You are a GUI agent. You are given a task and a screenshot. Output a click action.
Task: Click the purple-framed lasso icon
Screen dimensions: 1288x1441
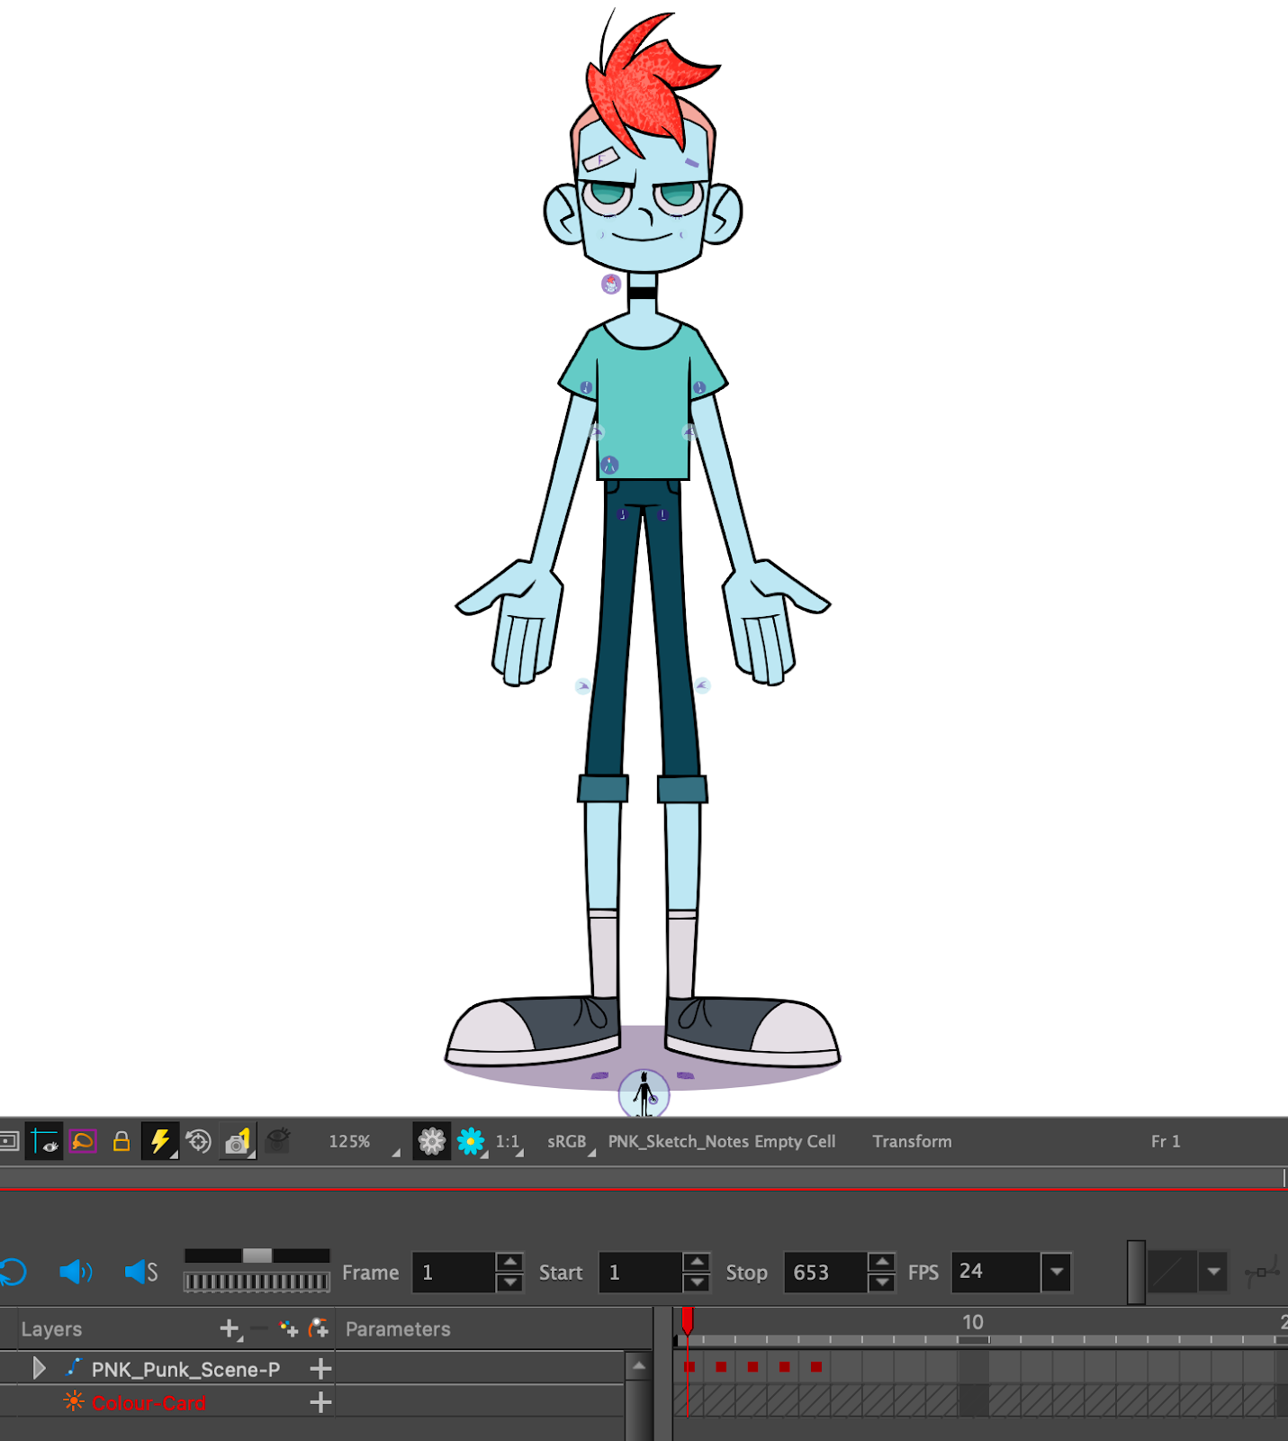(x=83, y=1141)
